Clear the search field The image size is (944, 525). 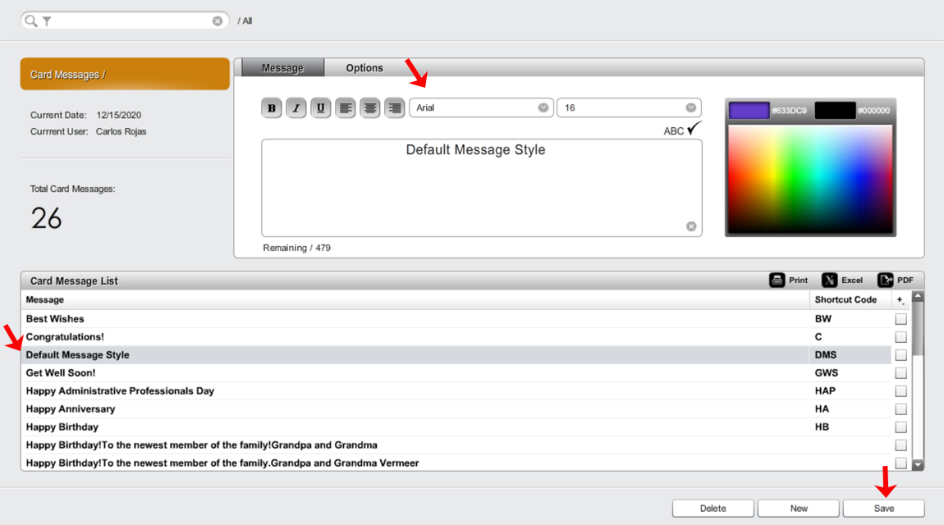point(218,21)
